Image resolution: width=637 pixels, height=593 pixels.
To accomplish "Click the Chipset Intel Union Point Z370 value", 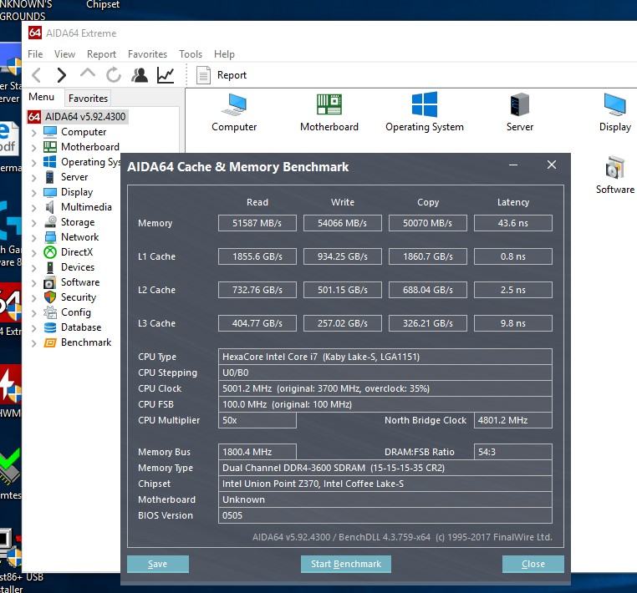I will 385,484.
